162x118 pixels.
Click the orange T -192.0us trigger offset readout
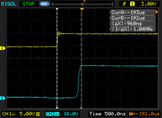pyautogui.click(x=144, y=114)
